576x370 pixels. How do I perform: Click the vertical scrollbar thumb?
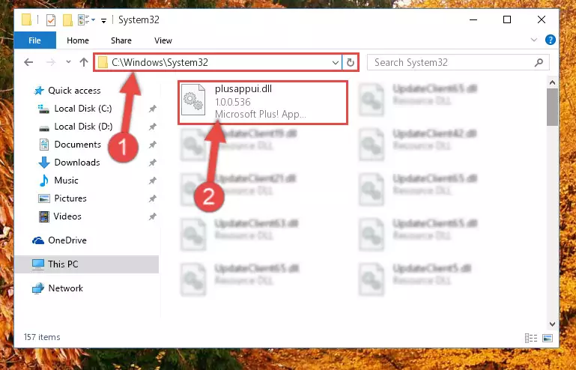tap(552, 107)
